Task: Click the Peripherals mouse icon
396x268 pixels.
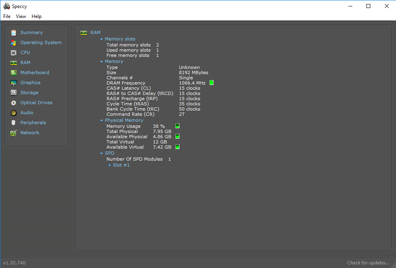Action: pyautogui.click(x=14, y=123)
